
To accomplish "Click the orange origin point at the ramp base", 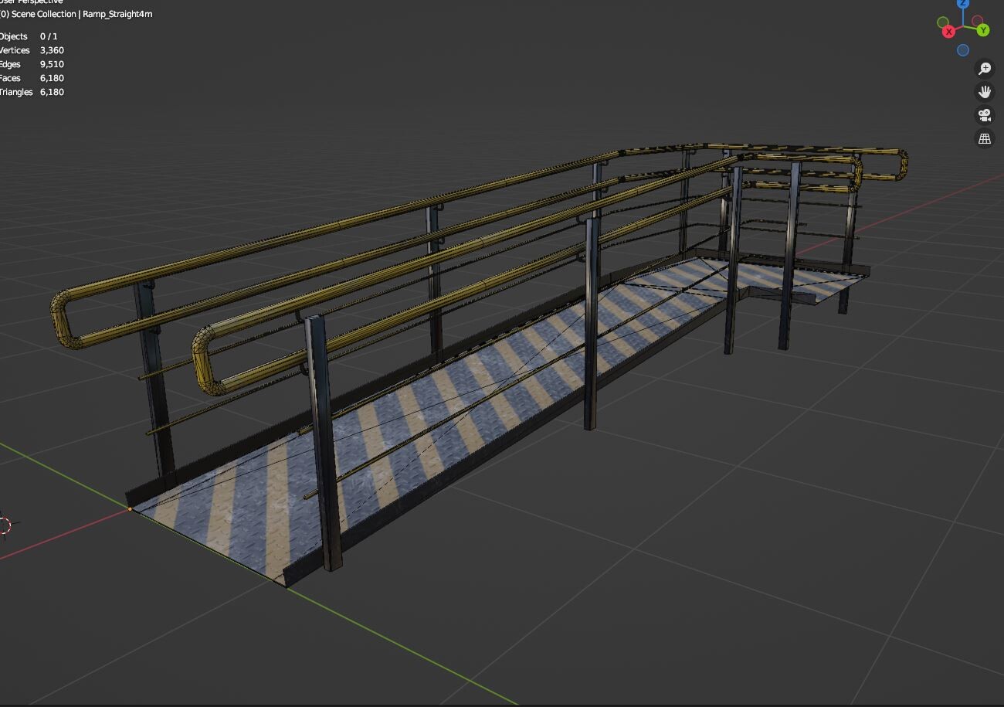I will (x=130, y=510).
